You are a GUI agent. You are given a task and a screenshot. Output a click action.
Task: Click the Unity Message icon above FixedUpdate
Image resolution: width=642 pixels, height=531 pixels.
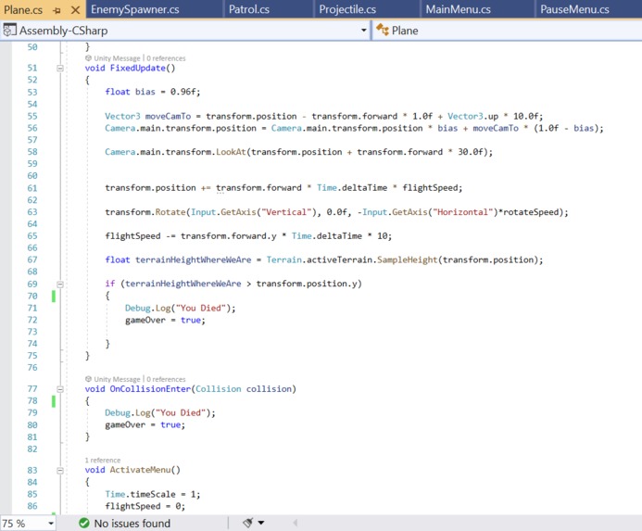click(88, 58)
